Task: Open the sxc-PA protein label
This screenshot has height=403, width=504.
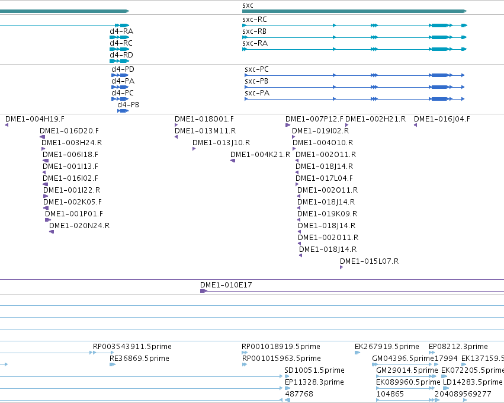Action: pos(257,93)
